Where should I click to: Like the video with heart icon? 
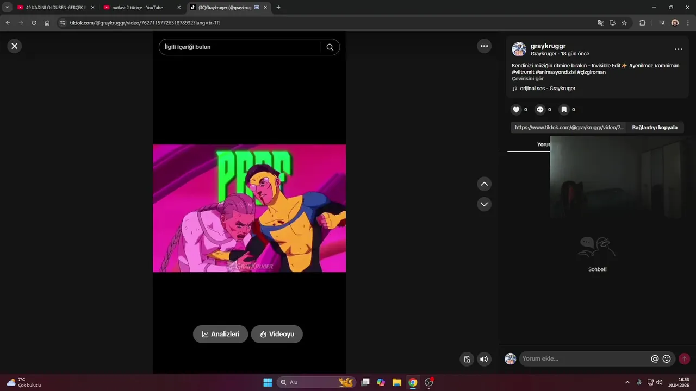tap(517, 110)
